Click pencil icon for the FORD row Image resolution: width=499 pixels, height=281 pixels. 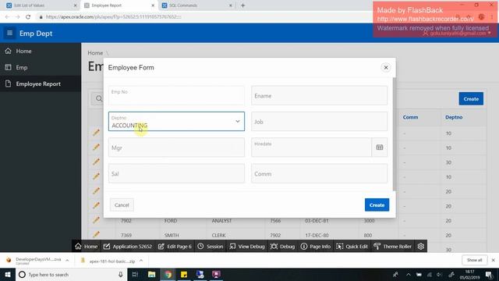pyautogui.click(x=96, y=220)
